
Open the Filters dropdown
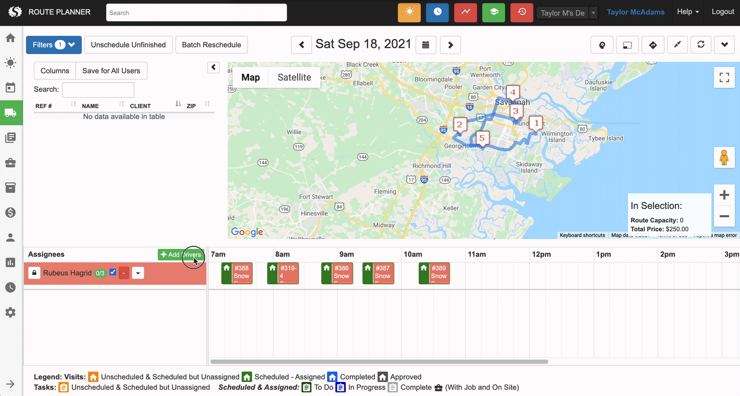(x=54, y=45)
